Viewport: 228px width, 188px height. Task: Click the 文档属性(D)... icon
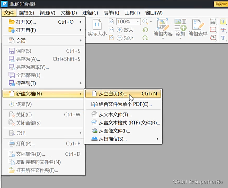point(11,154)
